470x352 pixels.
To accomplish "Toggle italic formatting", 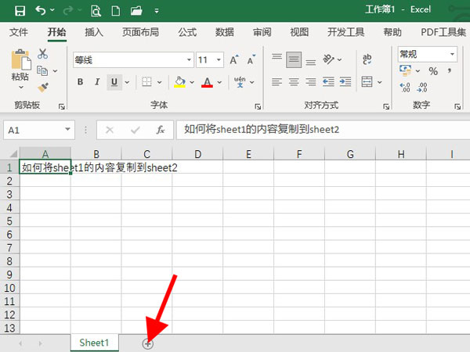I will coord(98,82).
